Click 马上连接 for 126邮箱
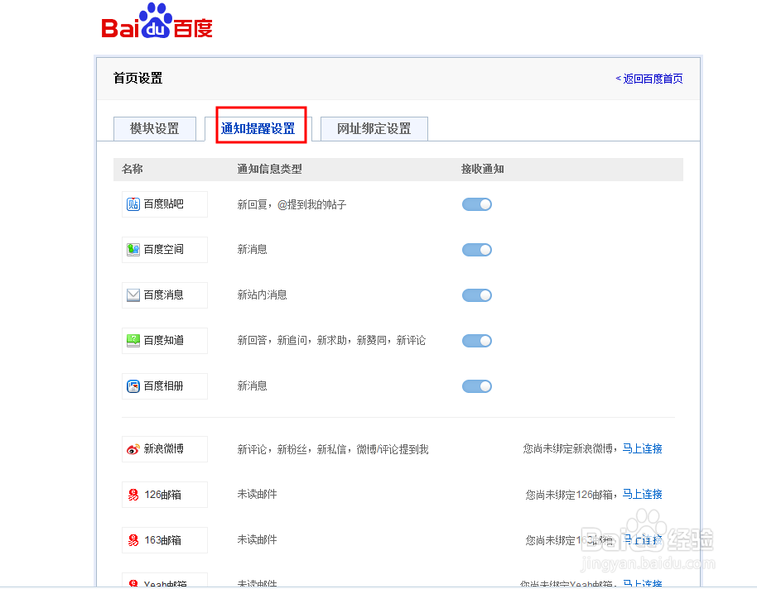The width and height of the screenshot is (757, 589). click(x=642, y=494)
